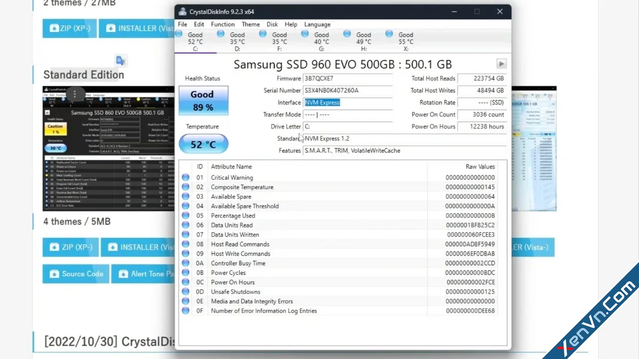Click the Samsung SSD 960 EVO title text
This screenshot has height=359, width=639.
[342, 64]
